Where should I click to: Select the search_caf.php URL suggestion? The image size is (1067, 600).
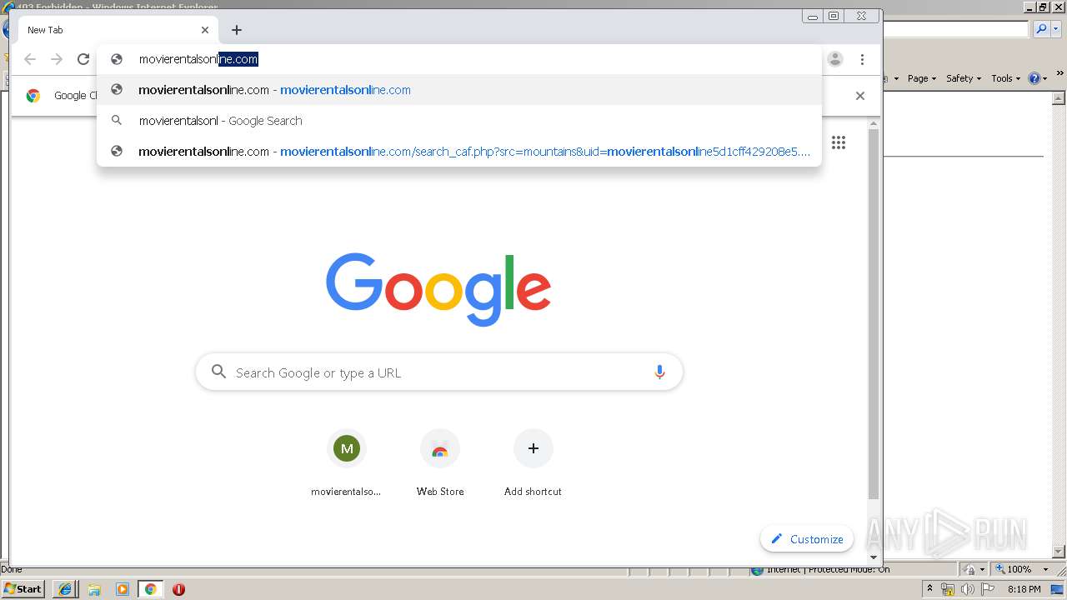pyautogui.click(x=458, y=152)
